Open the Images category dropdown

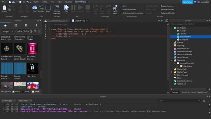tap(8, 31)
